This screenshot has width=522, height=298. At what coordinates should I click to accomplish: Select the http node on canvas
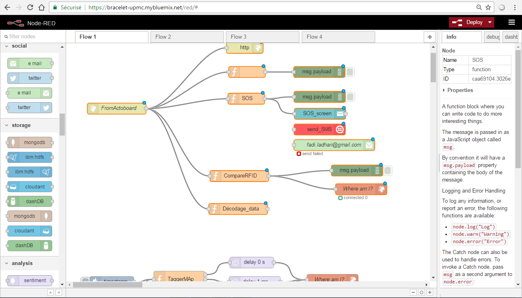tap(245, 48)
